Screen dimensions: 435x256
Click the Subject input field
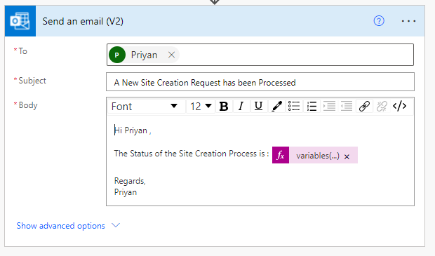point(260,82)
